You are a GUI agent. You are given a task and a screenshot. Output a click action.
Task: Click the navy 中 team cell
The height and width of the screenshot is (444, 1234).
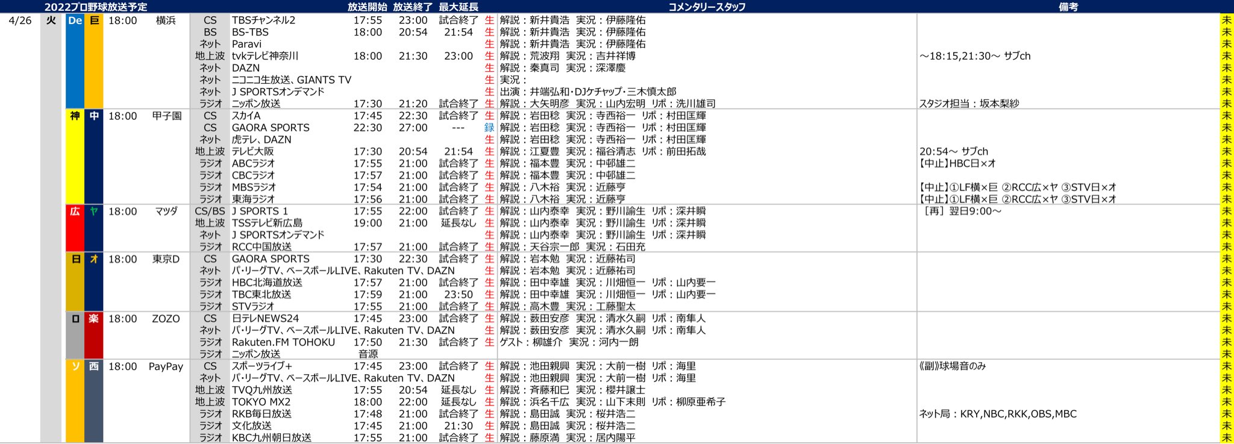point(94,157)
